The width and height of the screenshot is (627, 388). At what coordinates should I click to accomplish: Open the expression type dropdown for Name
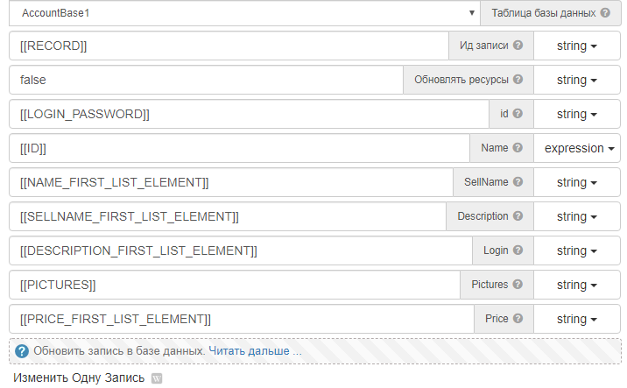[x=576, y=148]
